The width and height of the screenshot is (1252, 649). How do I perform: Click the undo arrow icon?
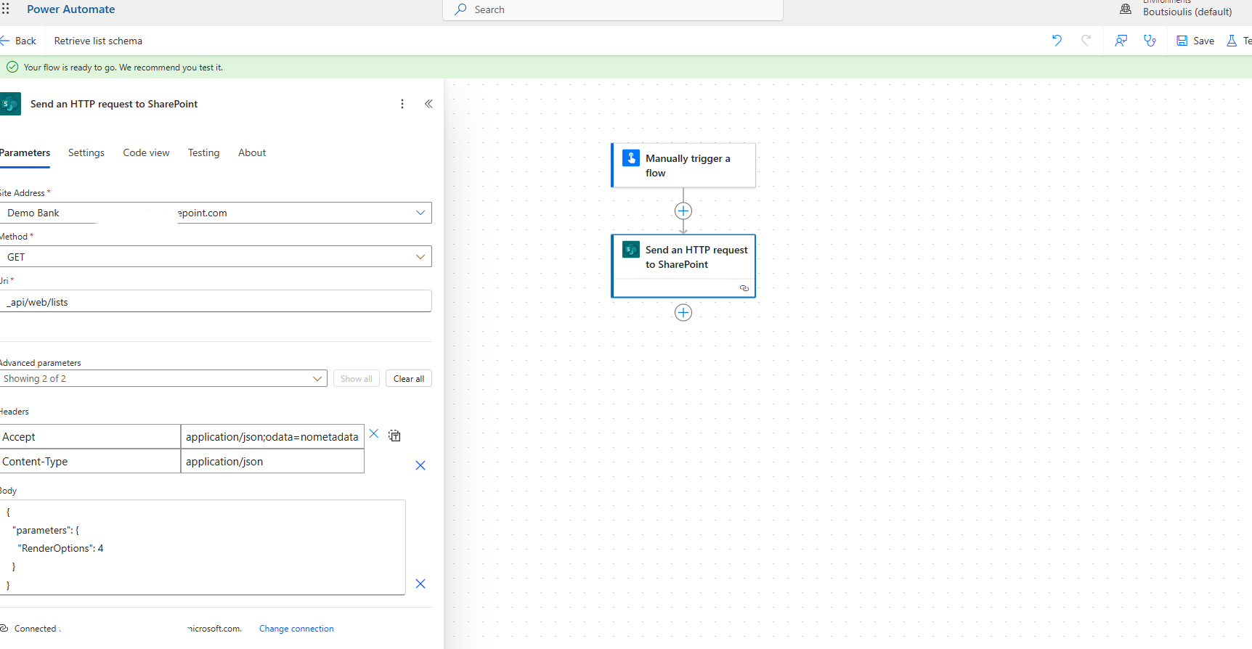[x=1057, y=41]
